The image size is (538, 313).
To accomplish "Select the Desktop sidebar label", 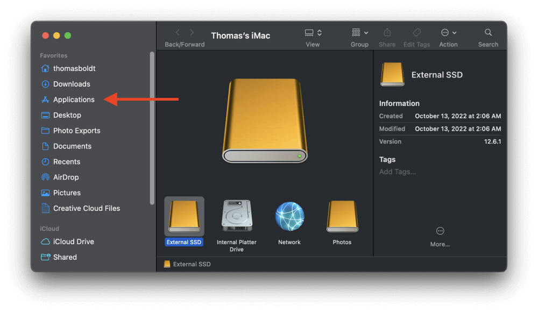I will (x=67, y=115).
